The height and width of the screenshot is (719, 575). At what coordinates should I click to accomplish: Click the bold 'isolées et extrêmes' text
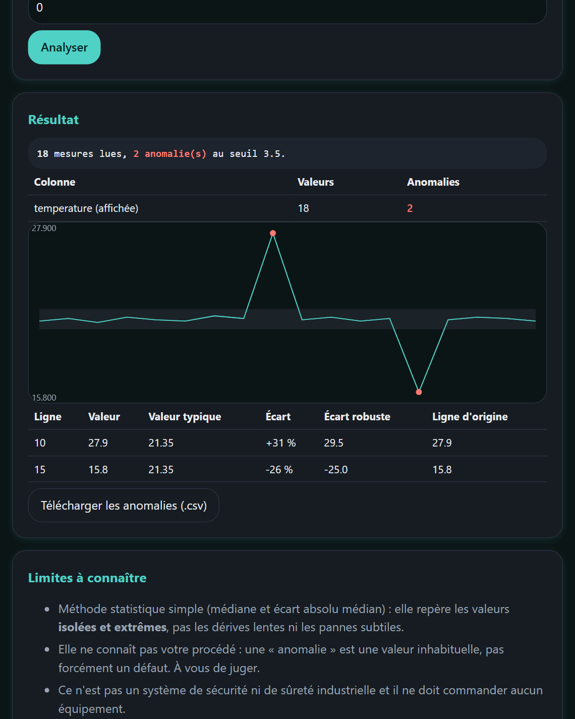point(112,627)
